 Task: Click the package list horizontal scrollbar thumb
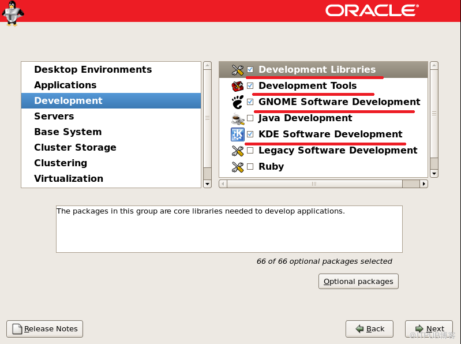(x=314, y=184)
